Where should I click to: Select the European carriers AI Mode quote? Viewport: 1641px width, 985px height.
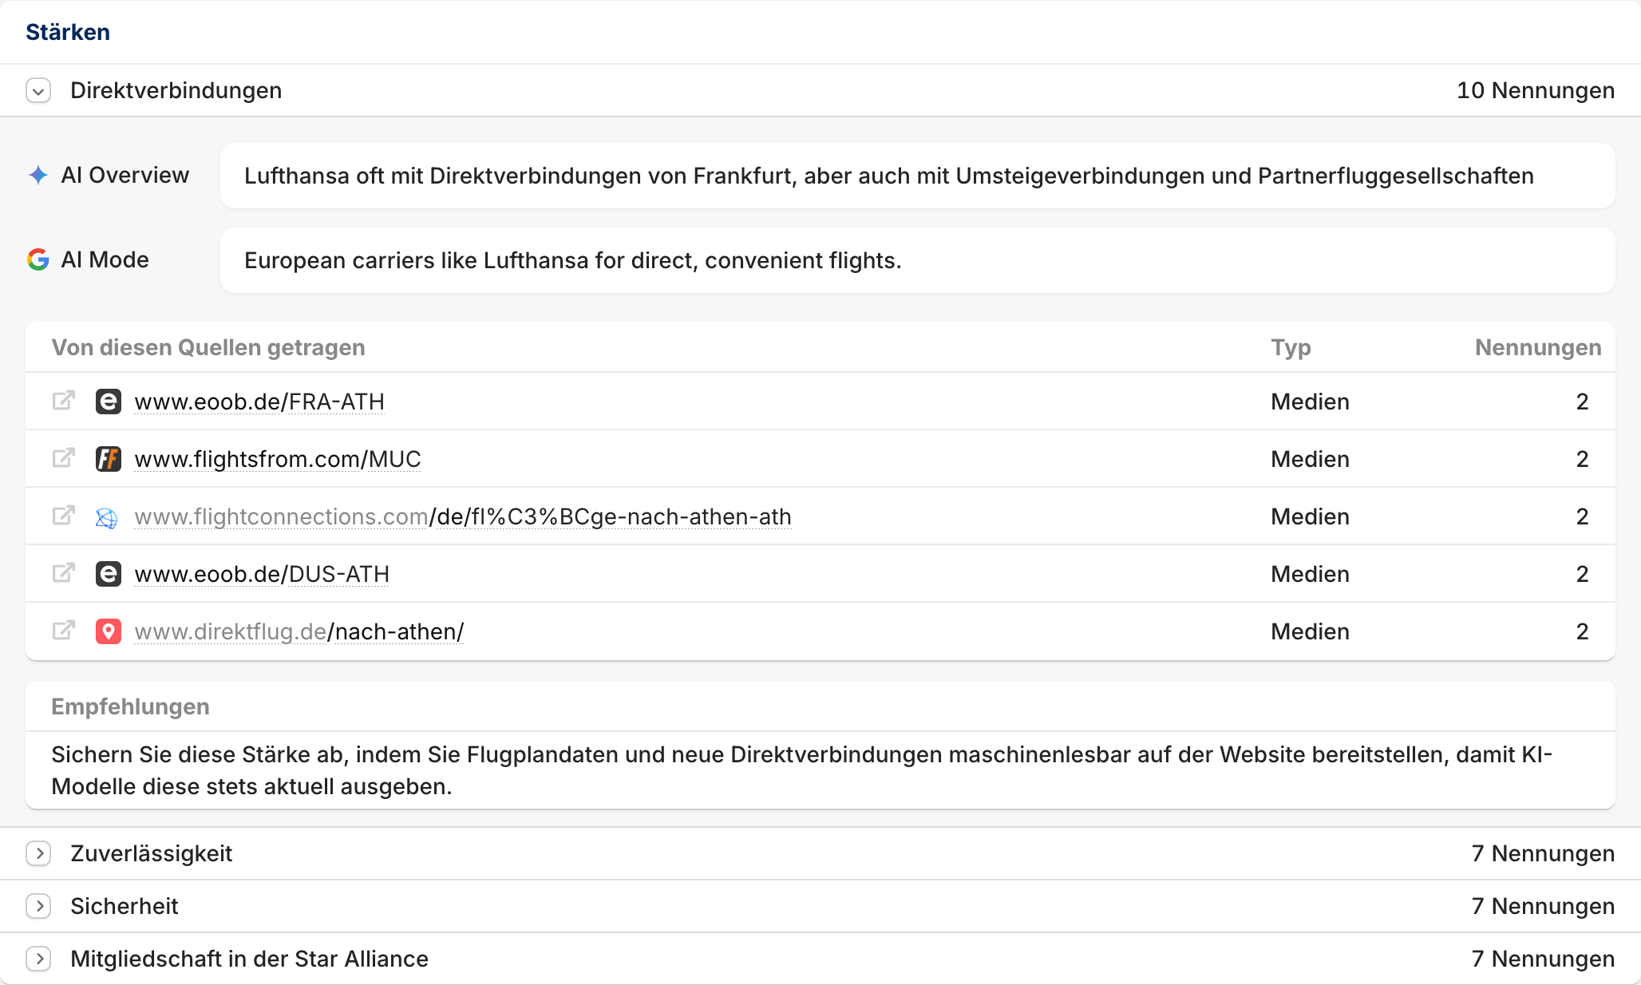(x=573, y=260)
